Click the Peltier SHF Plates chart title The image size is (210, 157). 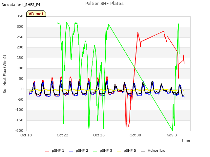point(104,4)
